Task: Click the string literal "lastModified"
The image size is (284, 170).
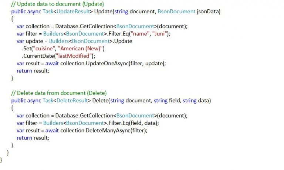Action: (74, 56)
